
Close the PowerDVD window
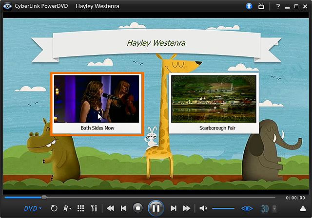pyautogui.click(x=305, y=6)
